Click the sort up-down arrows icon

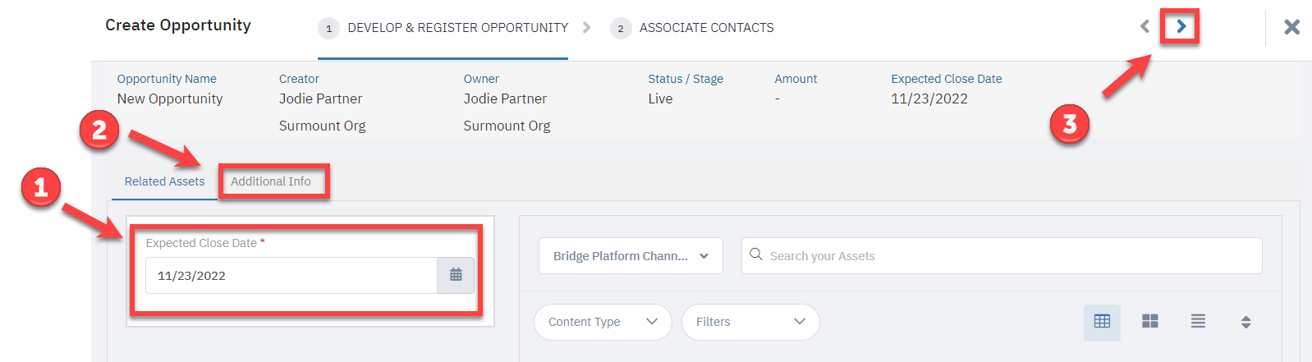coord(1246,322)
